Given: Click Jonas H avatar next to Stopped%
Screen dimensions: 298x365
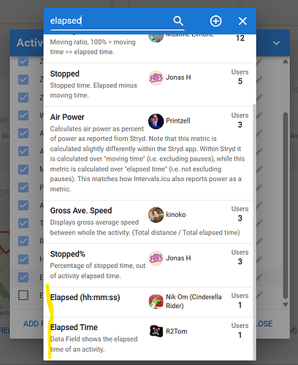Looking at the screenshot, I should [156, 258].
